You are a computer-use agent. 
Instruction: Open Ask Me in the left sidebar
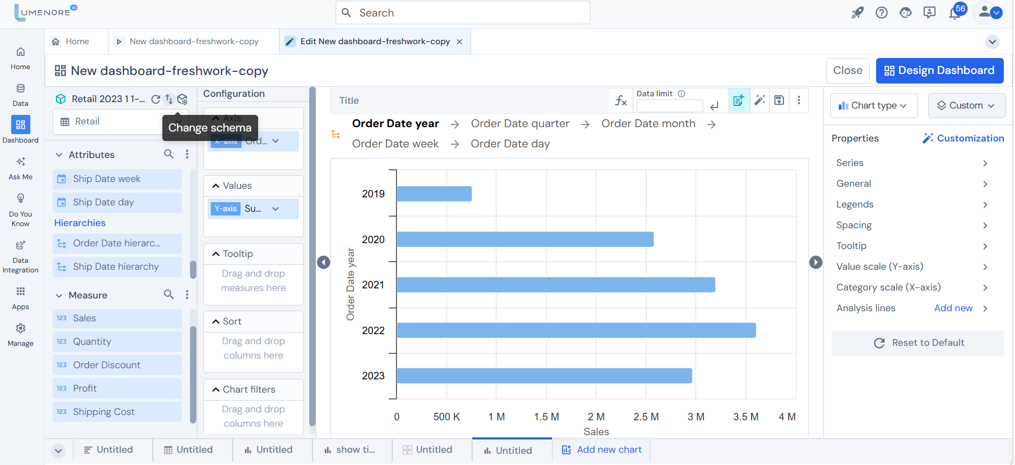point(20,168)
